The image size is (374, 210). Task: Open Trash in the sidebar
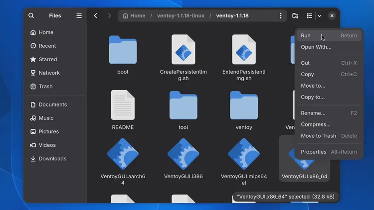[55, 87]
